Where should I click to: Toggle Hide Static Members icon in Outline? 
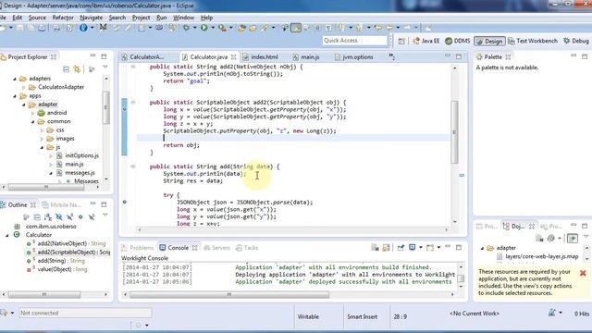click(70, 217)
